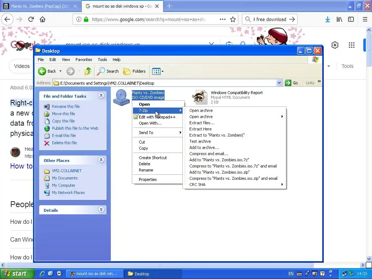
Task: Click Rename this file task
Action: pos(66,106)
